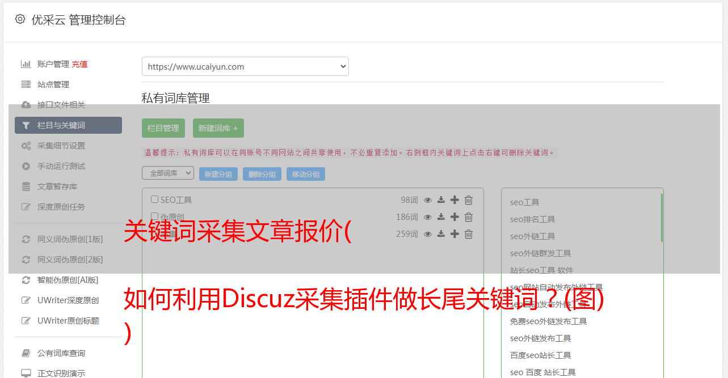Click the 186词 count text
This screenshot has width=728, height=378.
[x=407, y=217]
